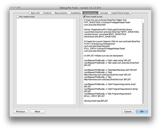
Task: Click the Next button
Action: [x=37, y=112]
